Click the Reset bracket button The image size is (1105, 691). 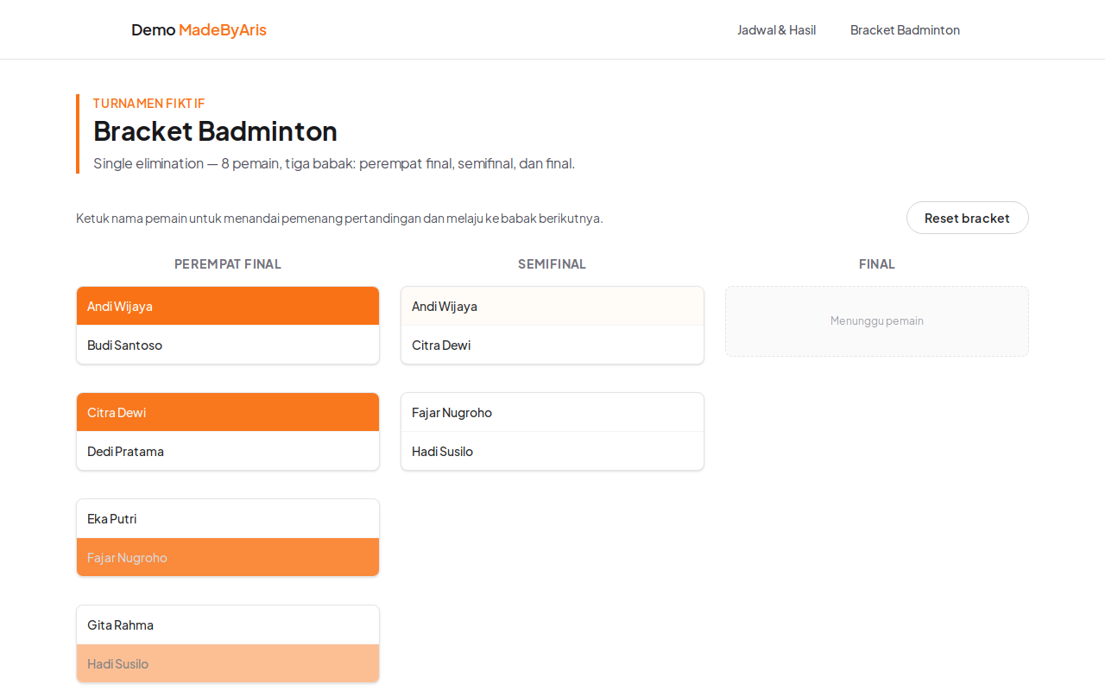pyautogui.click(x=967, y=218)
